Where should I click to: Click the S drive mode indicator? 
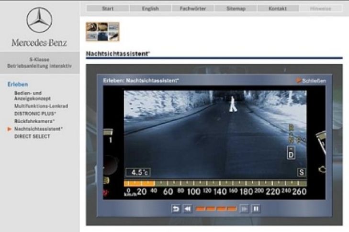(x=302, y=172)
